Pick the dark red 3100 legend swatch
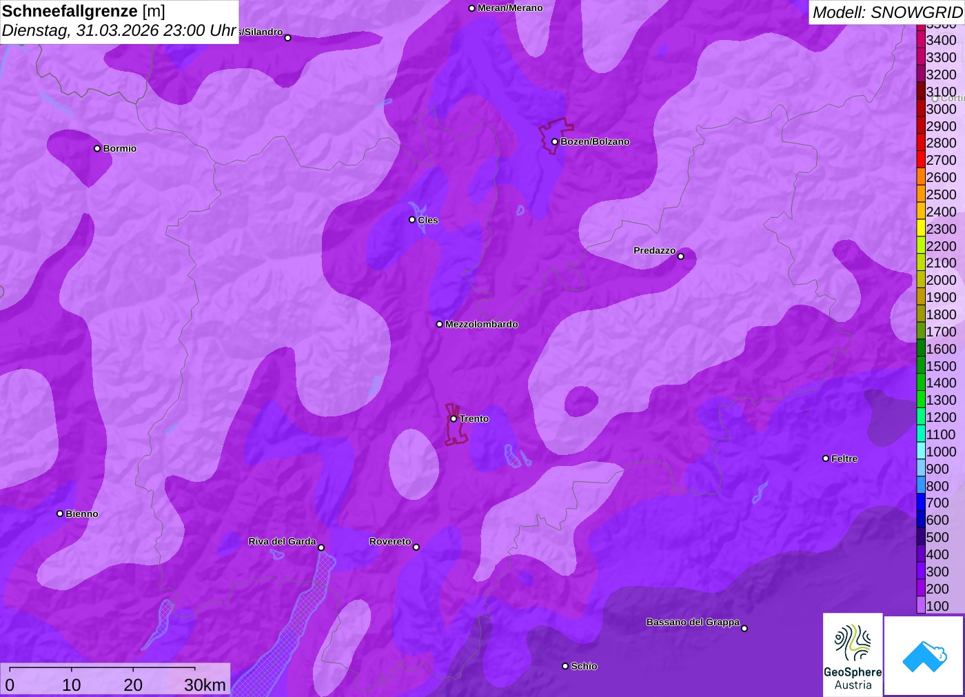The width and height of the screenshot is (965, 697). [921, 92]
